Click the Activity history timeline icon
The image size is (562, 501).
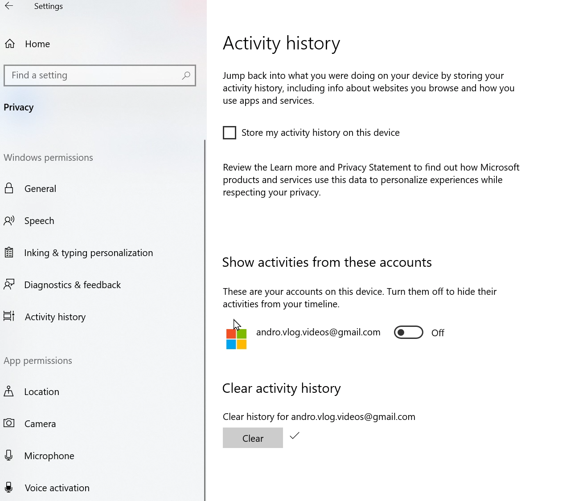(x=9, y=316)
